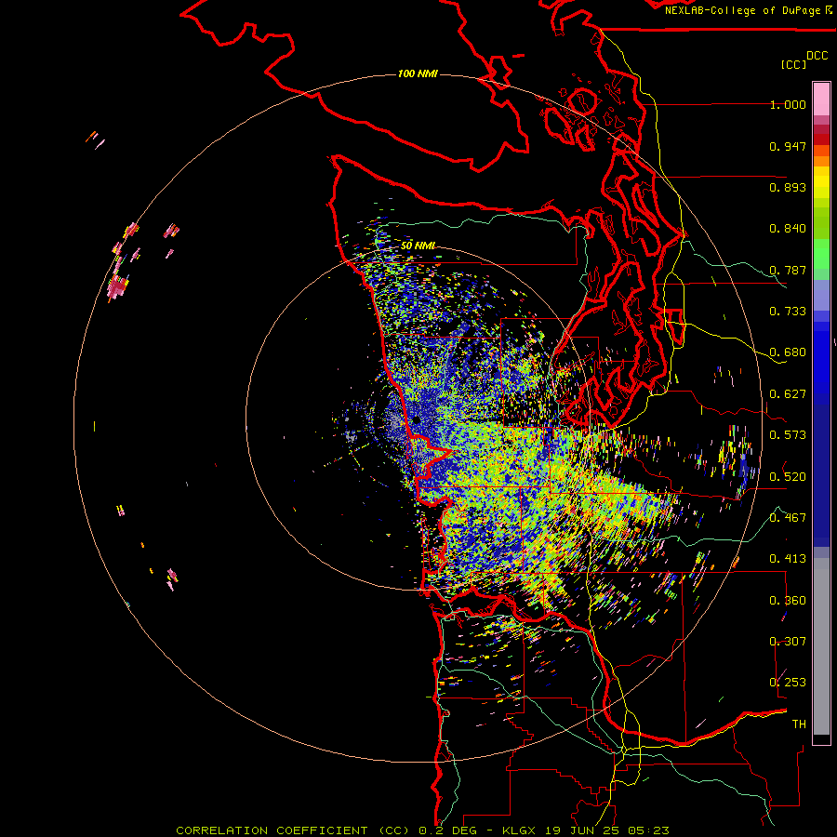Select the dark red color bar segment

pyautogui.click(x=821, y=139)
